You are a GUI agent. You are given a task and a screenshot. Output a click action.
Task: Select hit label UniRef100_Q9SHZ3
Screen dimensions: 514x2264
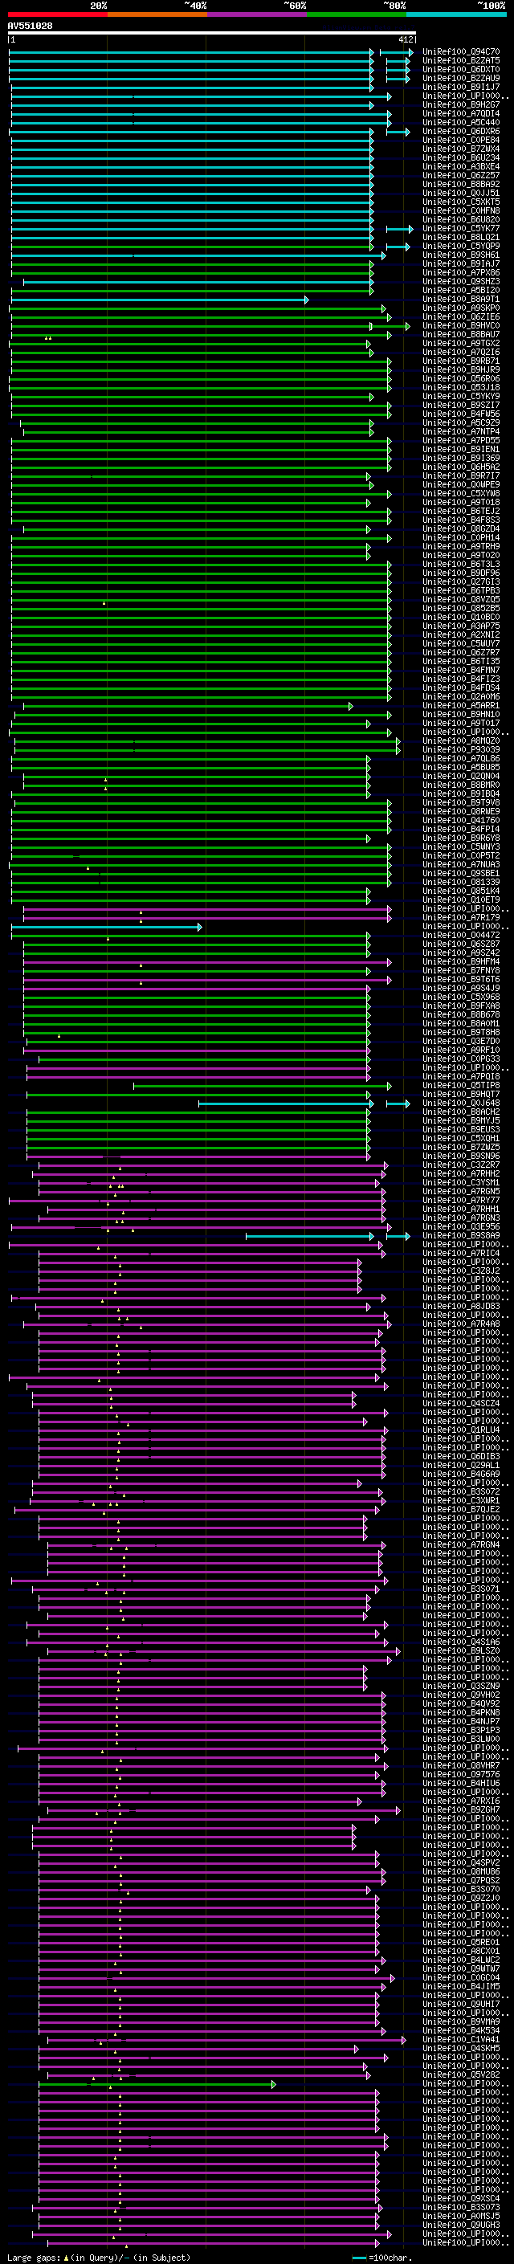(x=461, y=282)
